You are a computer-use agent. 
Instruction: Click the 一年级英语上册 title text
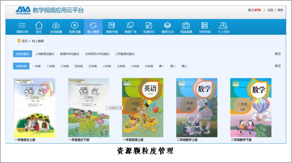coord(133,140)
